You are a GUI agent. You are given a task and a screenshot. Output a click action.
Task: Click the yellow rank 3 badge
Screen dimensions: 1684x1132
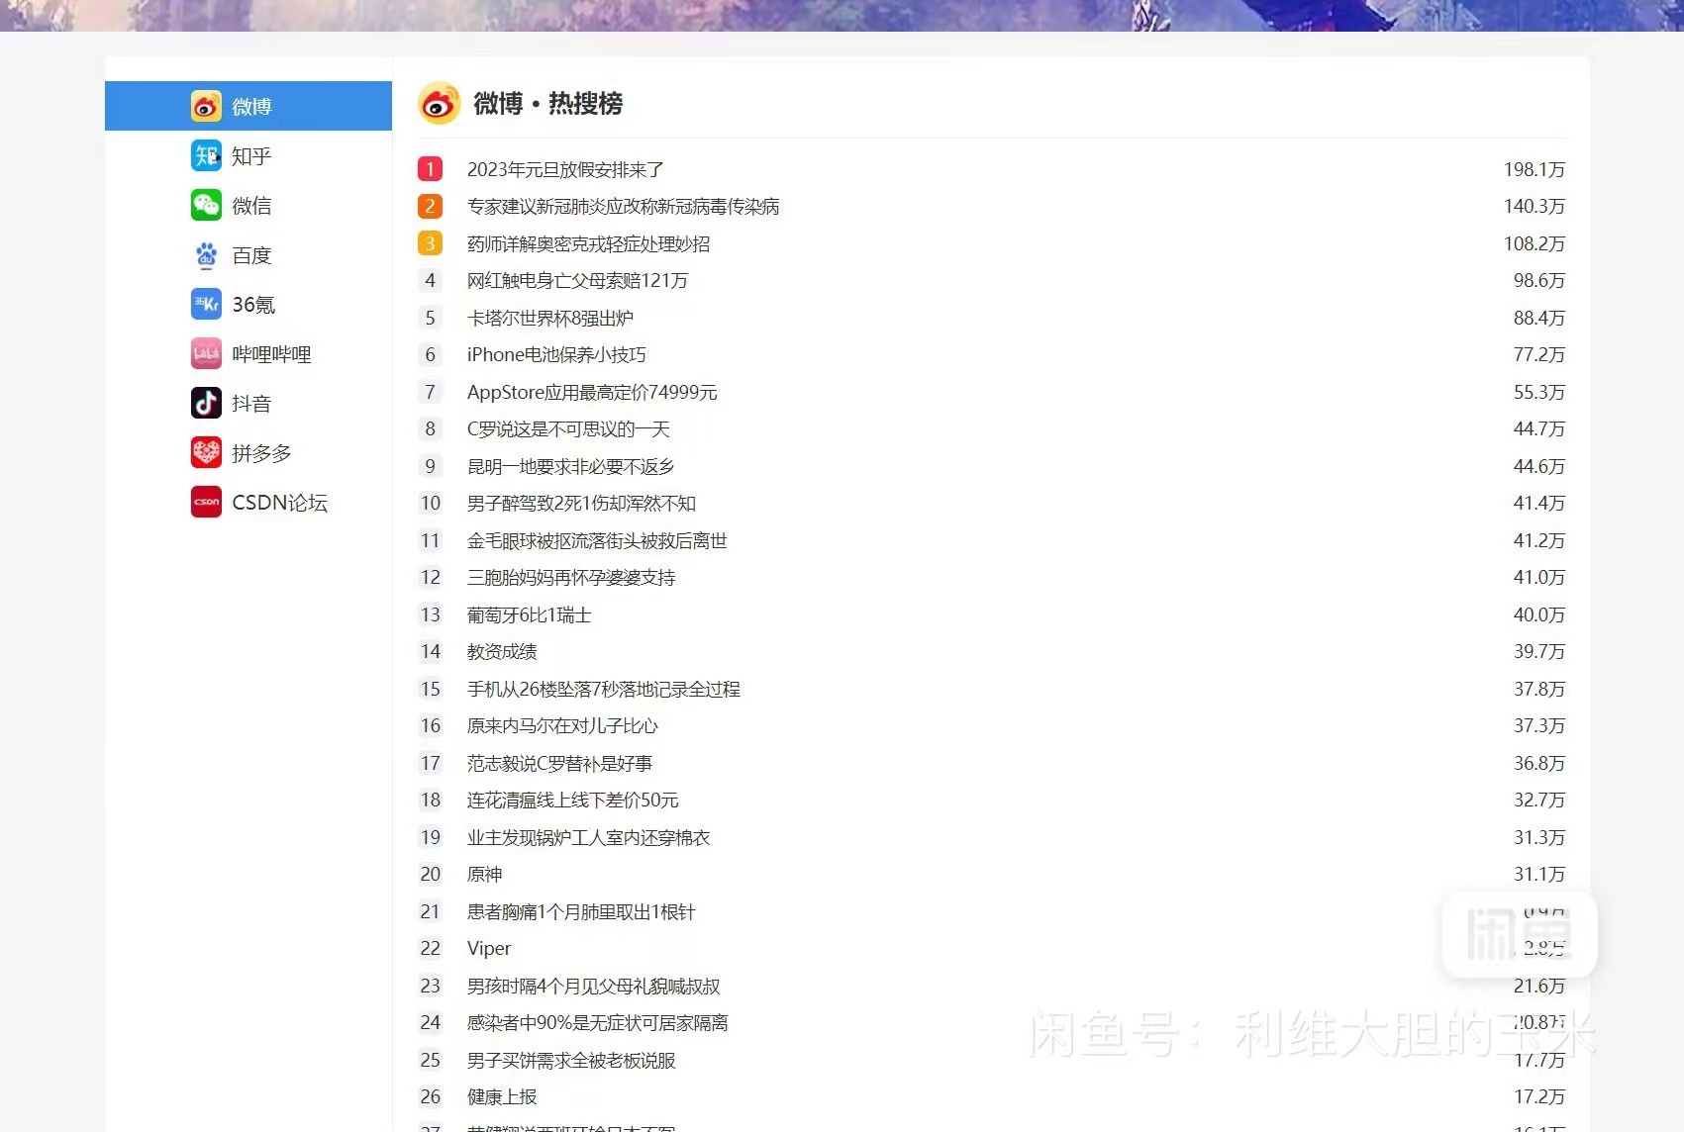pos(430,243)
